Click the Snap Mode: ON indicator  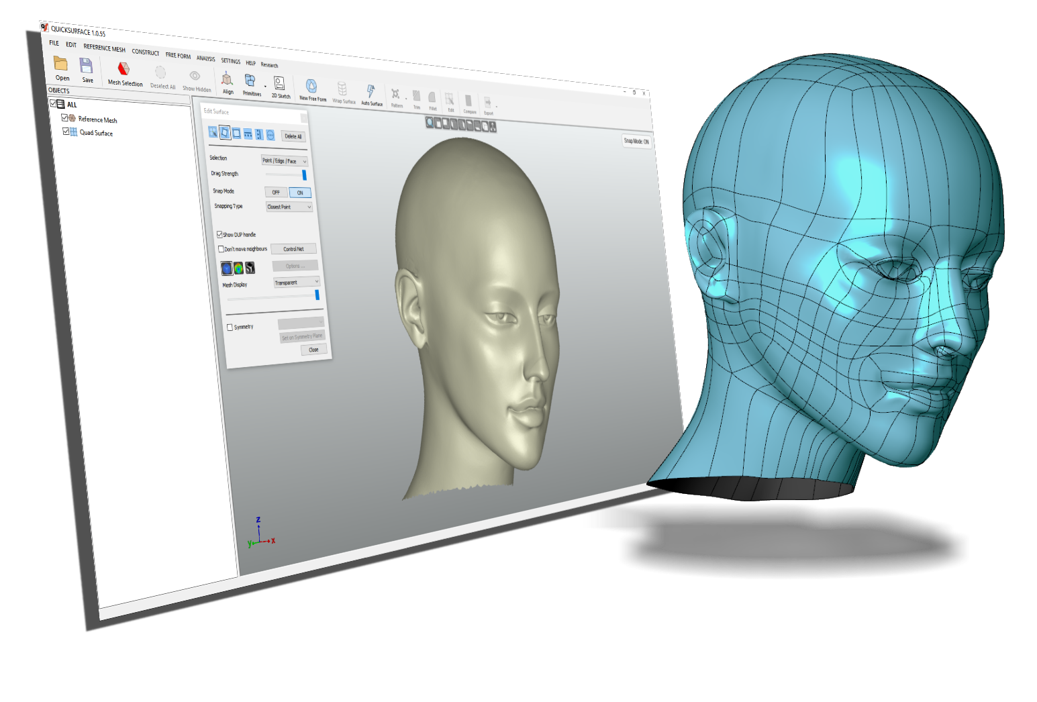pyautogui.click(x=636, y=141)
